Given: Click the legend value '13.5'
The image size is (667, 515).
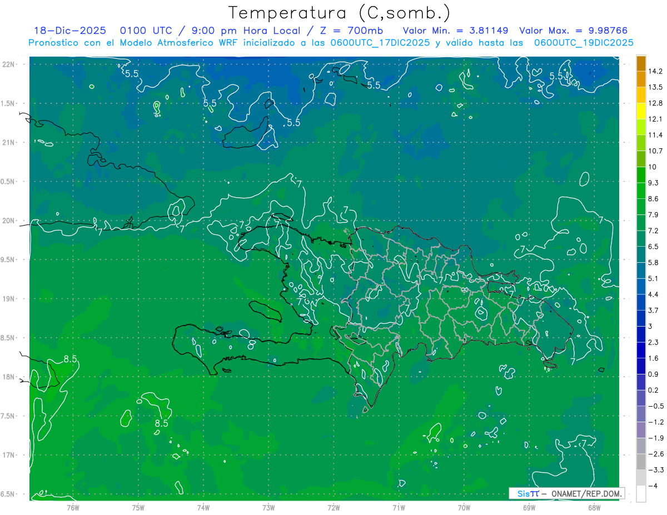Looking at the screenshot, I should [x=655, y=87].
